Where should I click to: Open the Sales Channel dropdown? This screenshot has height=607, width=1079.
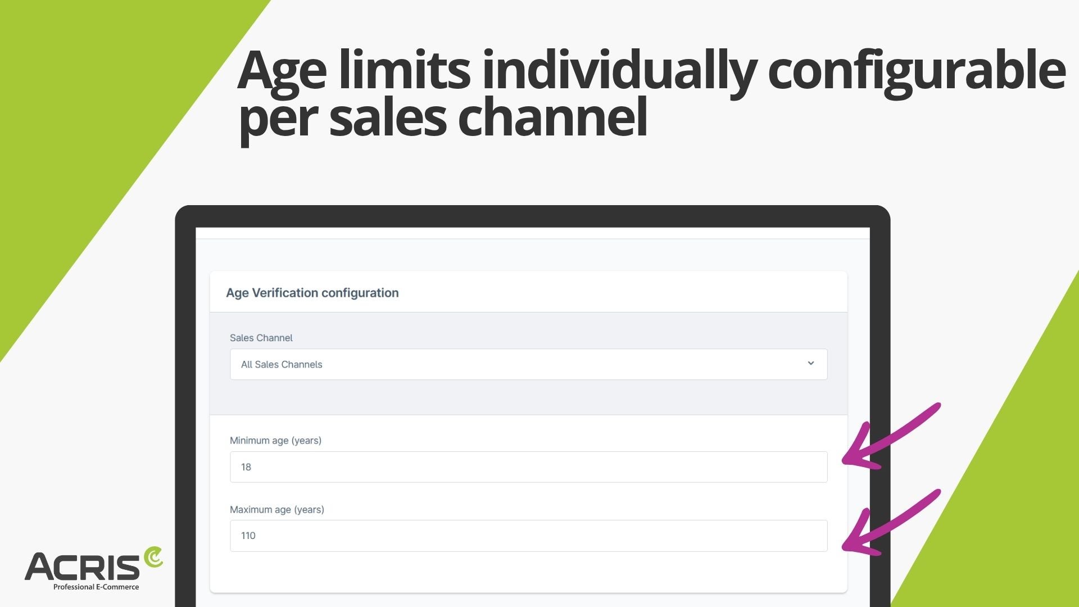528,364
